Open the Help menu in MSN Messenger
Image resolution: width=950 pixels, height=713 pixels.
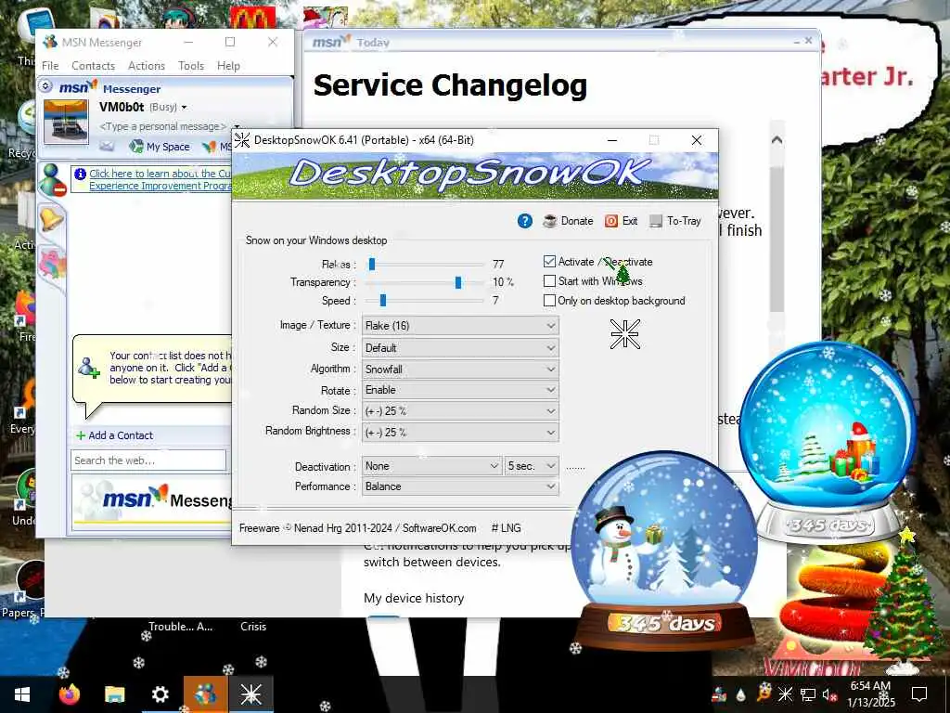tap(228, 66)
